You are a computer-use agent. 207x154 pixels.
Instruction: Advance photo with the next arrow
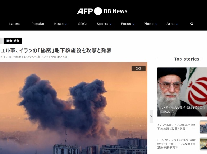(x=151, y=116)
